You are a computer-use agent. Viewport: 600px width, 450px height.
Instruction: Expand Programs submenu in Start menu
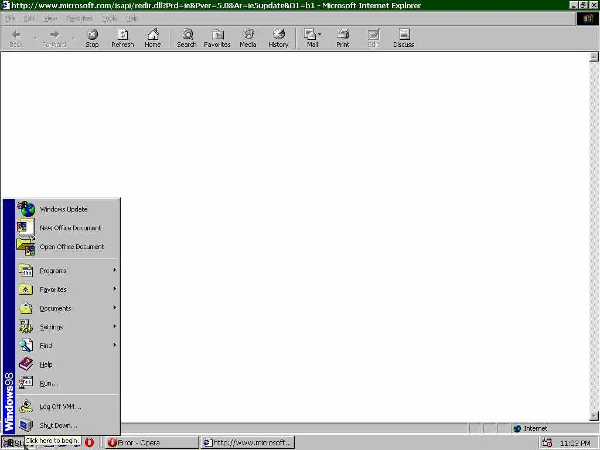pyautogui.click(x=67, y=271)
